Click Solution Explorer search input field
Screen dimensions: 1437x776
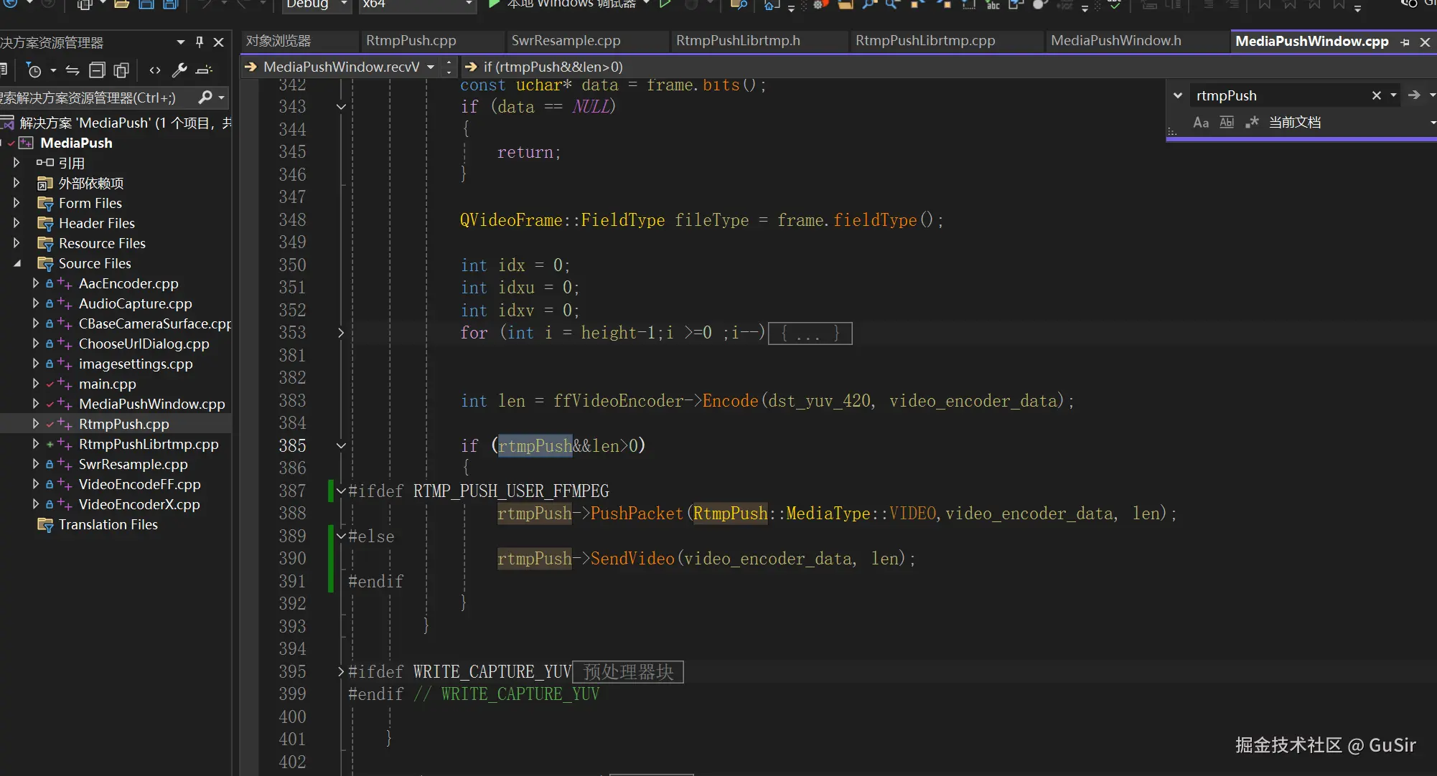click(x=93, y=98)
